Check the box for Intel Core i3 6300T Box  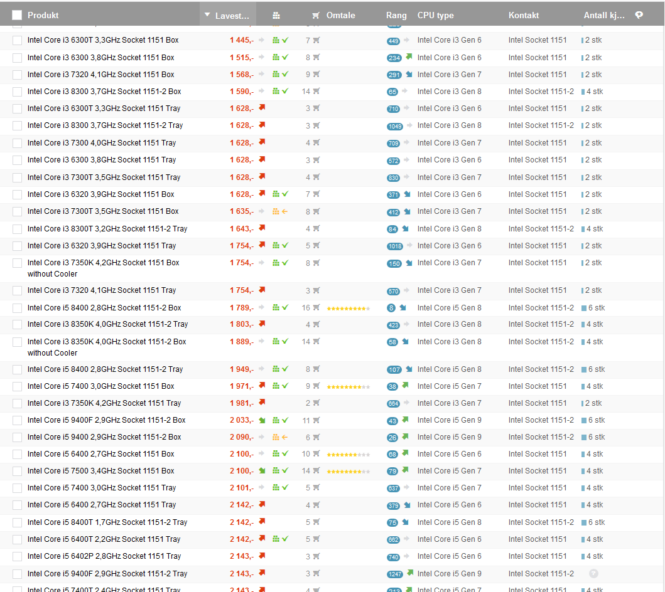[x=17, y=41]
